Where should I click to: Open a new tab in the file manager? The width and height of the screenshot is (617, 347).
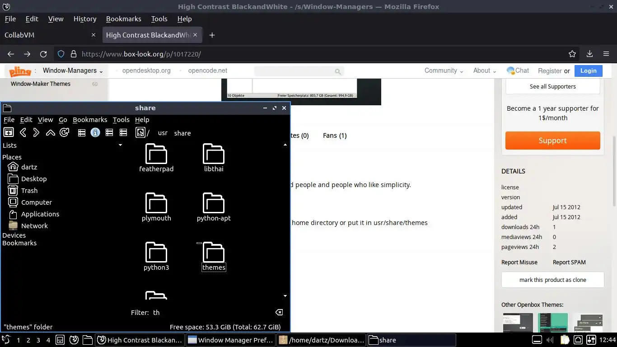coord(8,132)
